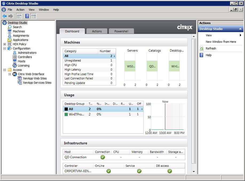Open the Action menu in the menu bar
Viewport: 245px width, 181px height.
pyautogui.click(x=20, y=9)
